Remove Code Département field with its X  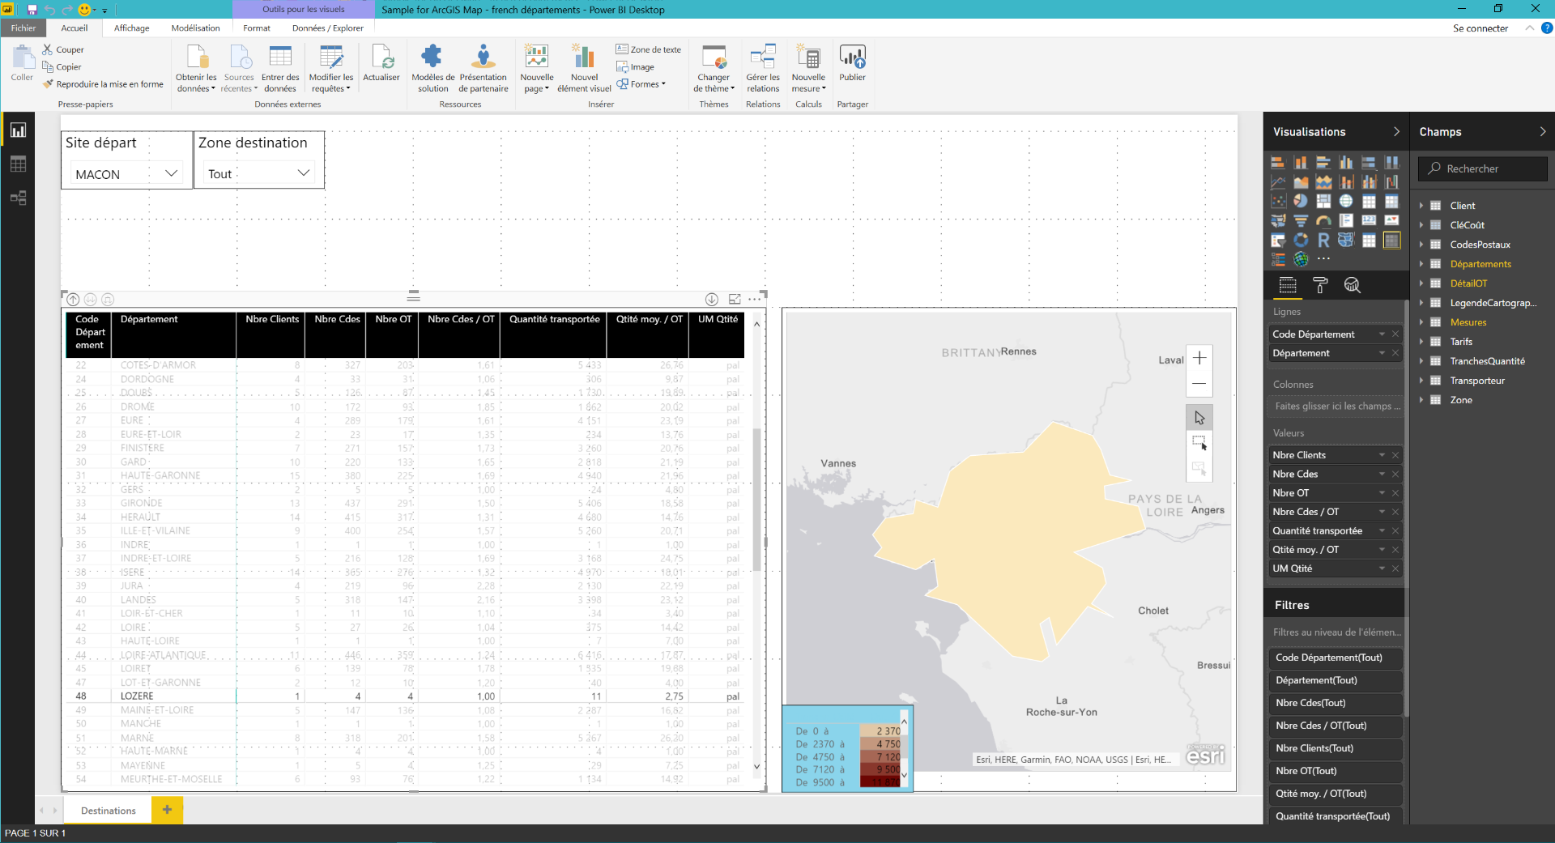[1395, 334]
